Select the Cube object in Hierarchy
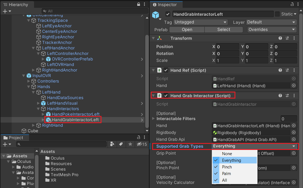This screenshot has height=188, width=303. (33, 131)
